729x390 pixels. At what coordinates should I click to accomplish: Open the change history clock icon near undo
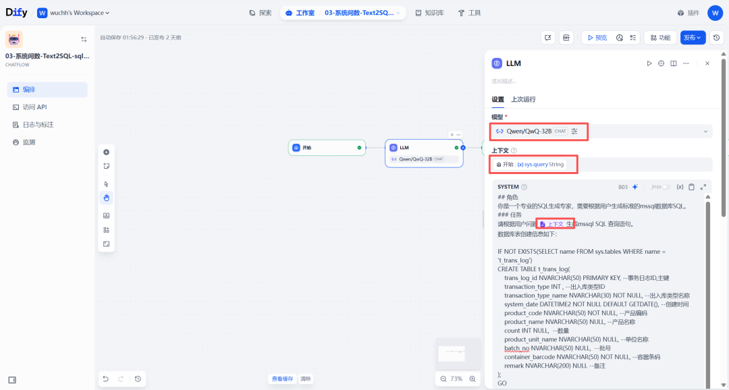coord(138,379)
